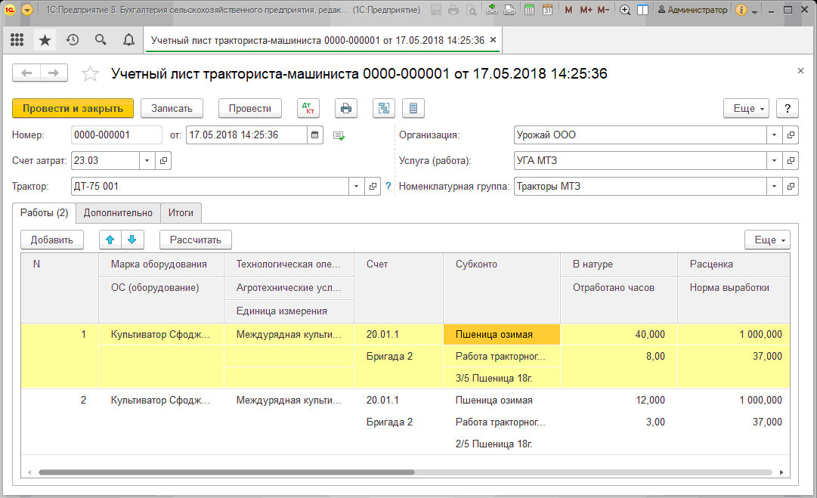Screen dimensions: 817x498
Task: Click the printer icon in document toolbar
Action: pyautogui.click(x=346, y=108)
